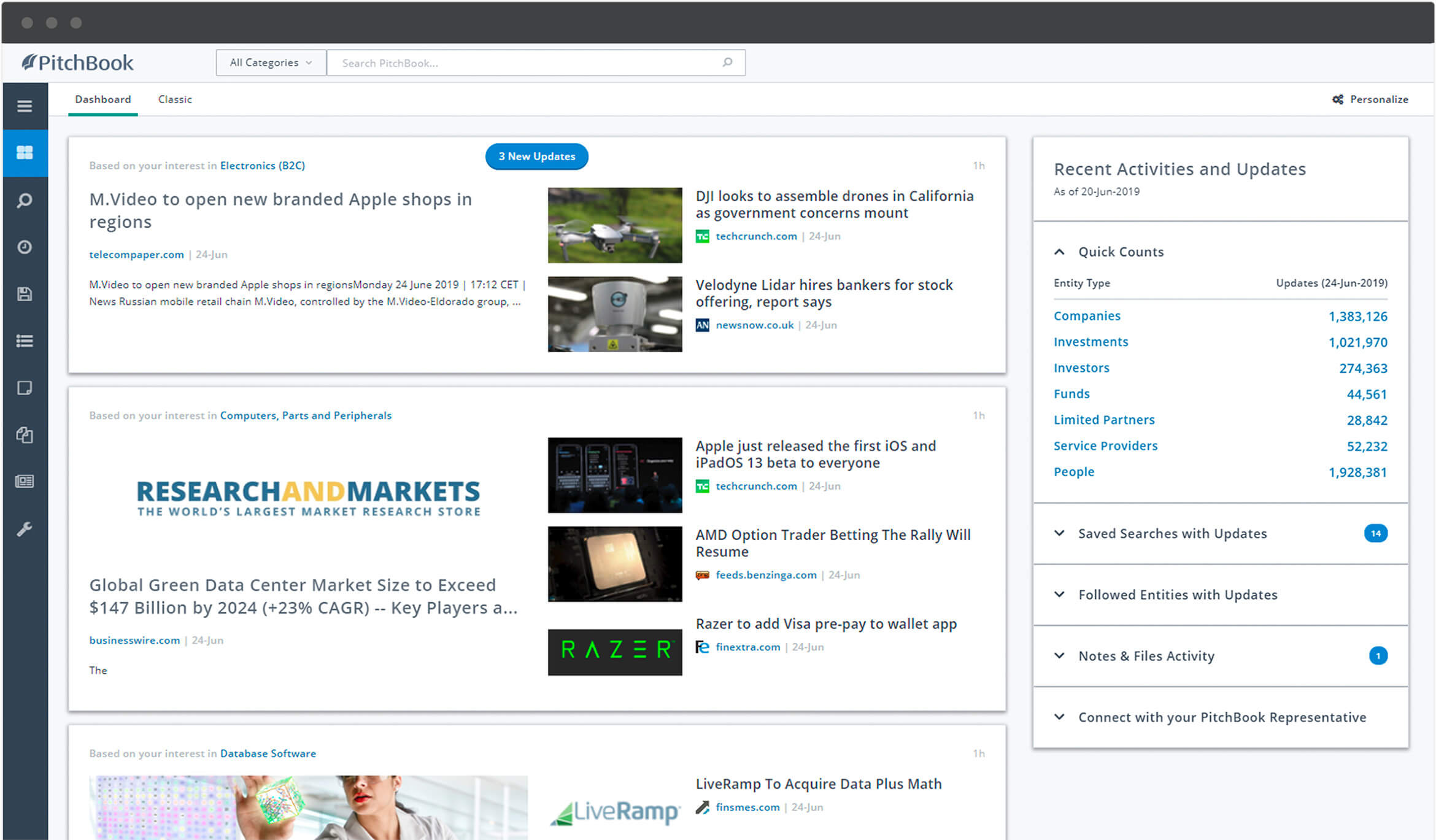
Task: Open the DJI drones article headline
Action: (x=835, y=204)
